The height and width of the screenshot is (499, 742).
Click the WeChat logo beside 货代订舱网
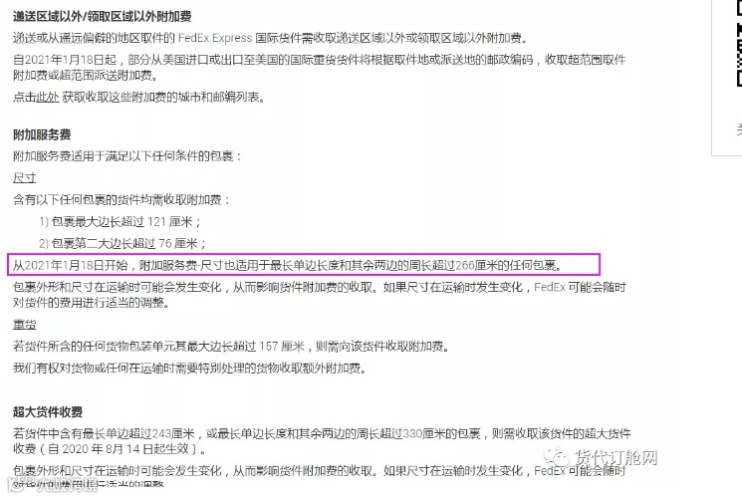coord(556,457)
